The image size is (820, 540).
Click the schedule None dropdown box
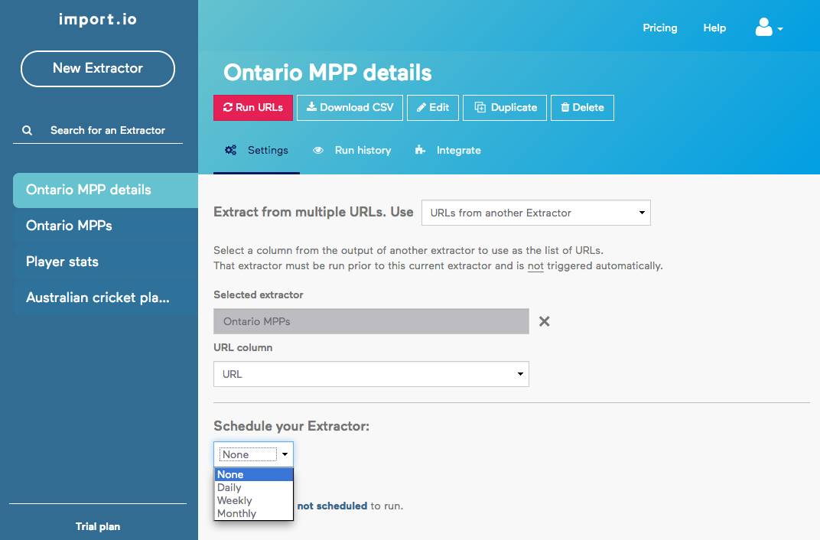pyautogui.click(x=254, y=454)
